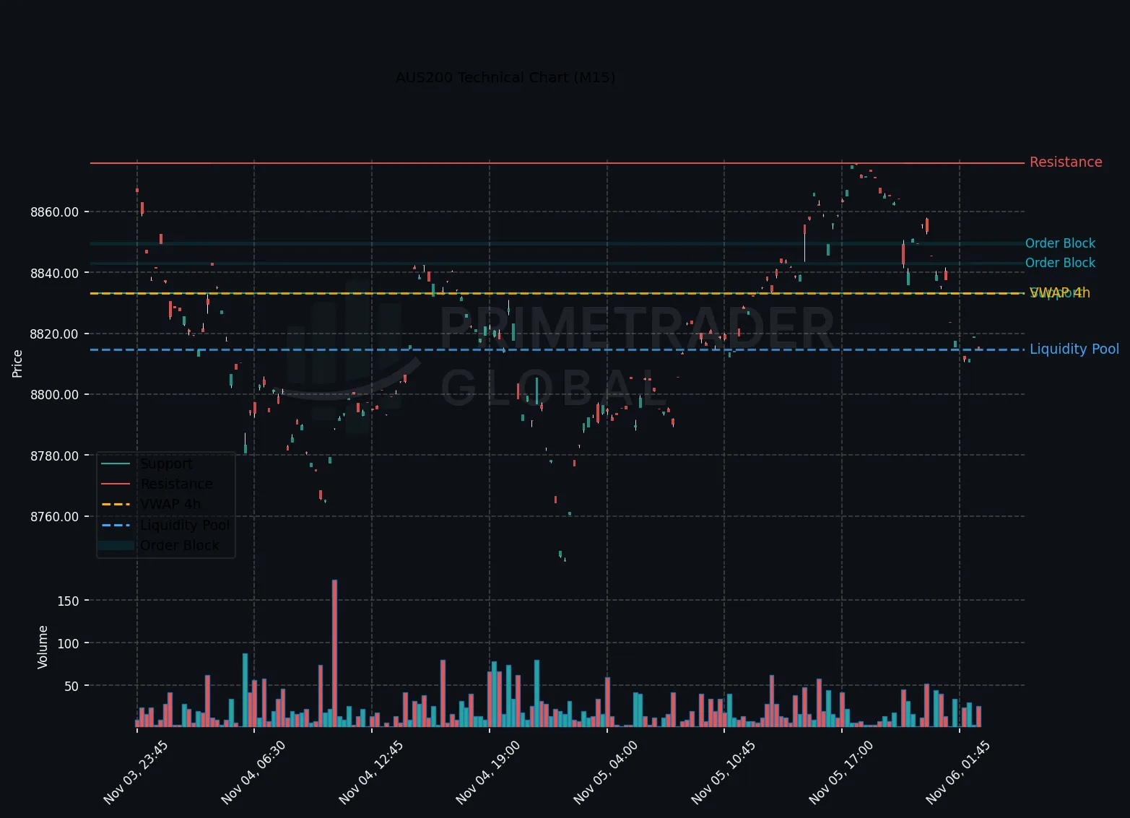Viewport: 1130px width, 818px height.
Task: Click the lower Order Block label on the right
Action: (1060, 263)
